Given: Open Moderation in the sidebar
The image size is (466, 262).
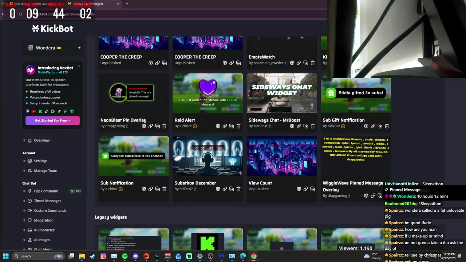Looking at the screenshot, I should [x=43, y=221].
